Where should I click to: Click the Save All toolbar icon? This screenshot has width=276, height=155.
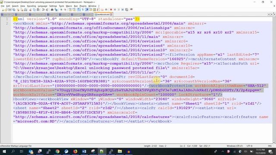14,9
